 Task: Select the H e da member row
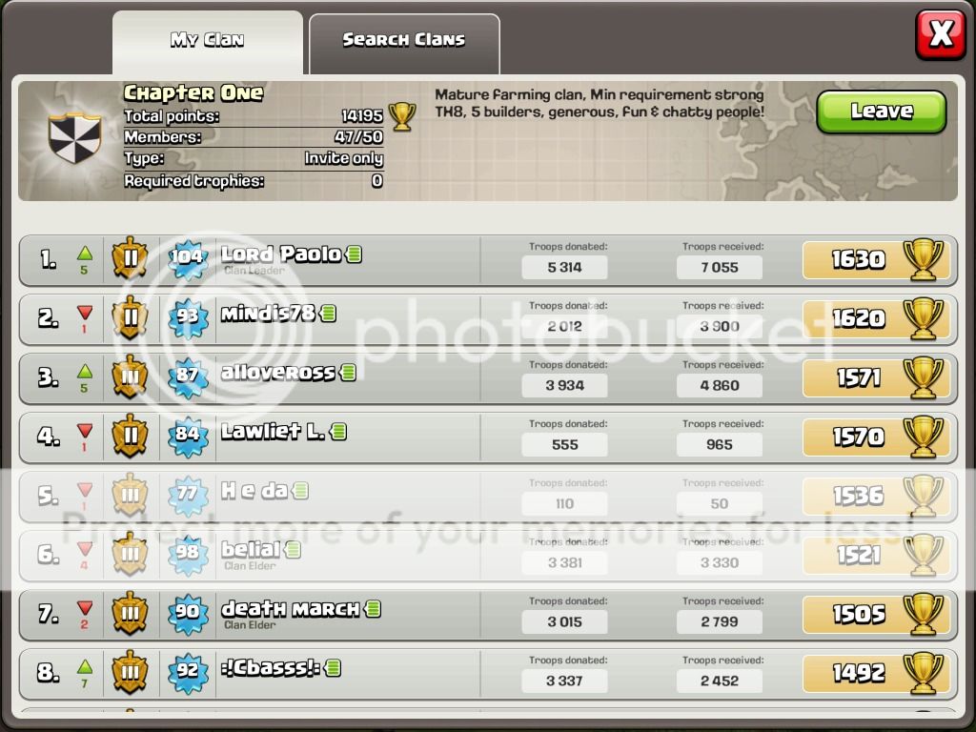[x=488, y=497]
